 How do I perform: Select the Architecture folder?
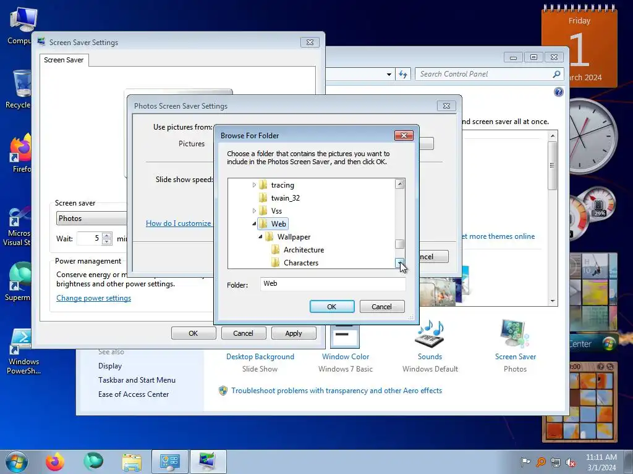click(x=304, y=250)
